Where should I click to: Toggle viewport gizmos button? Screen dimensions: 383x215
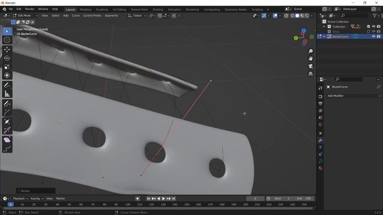tap(264, 16)
